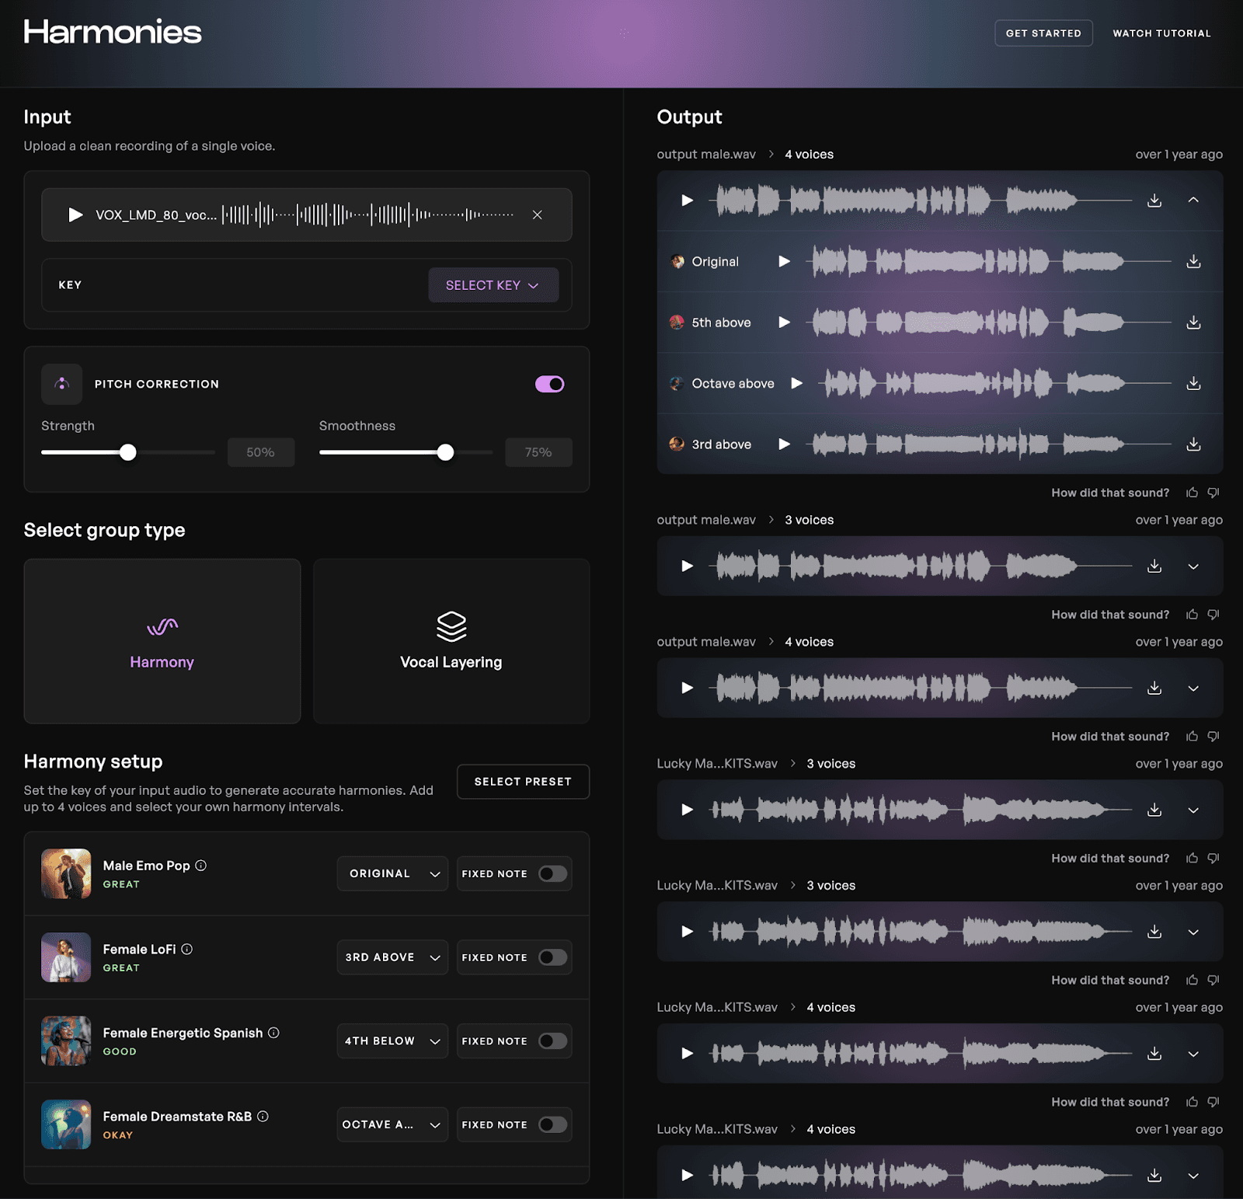Click the Male Emo Pop voice thumbnail
The height and width of the screenshot is (1199, 1243).
(x=66, y=873)
